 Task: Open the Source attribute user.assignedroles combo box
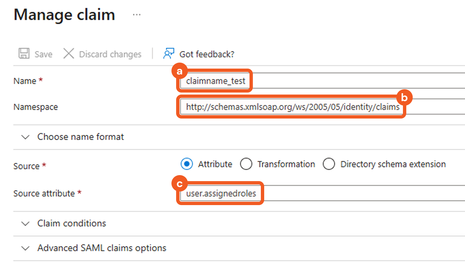(x=300, y=193)
